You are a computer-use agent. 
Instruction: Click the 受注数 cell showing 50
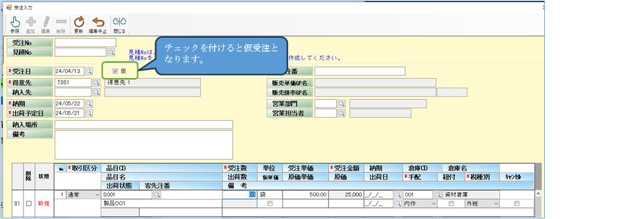tap(239, 195)
